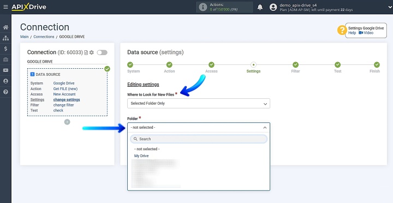Go to the Access step
This screenshot has width=393, height=203.
tap(211, 64)
